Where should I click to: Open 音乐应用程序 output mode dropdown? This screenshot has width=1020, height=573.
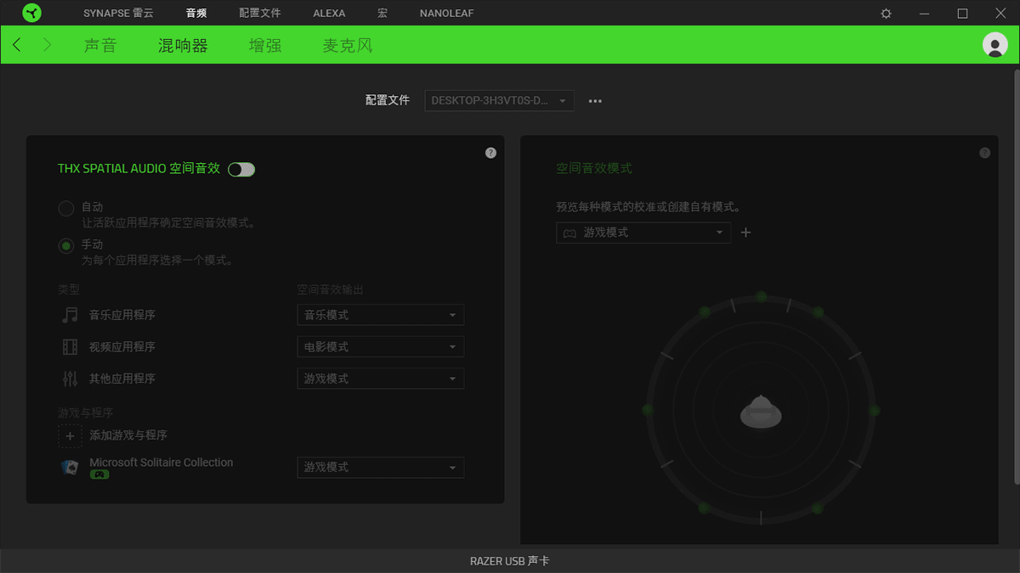(x=380, y=315)
